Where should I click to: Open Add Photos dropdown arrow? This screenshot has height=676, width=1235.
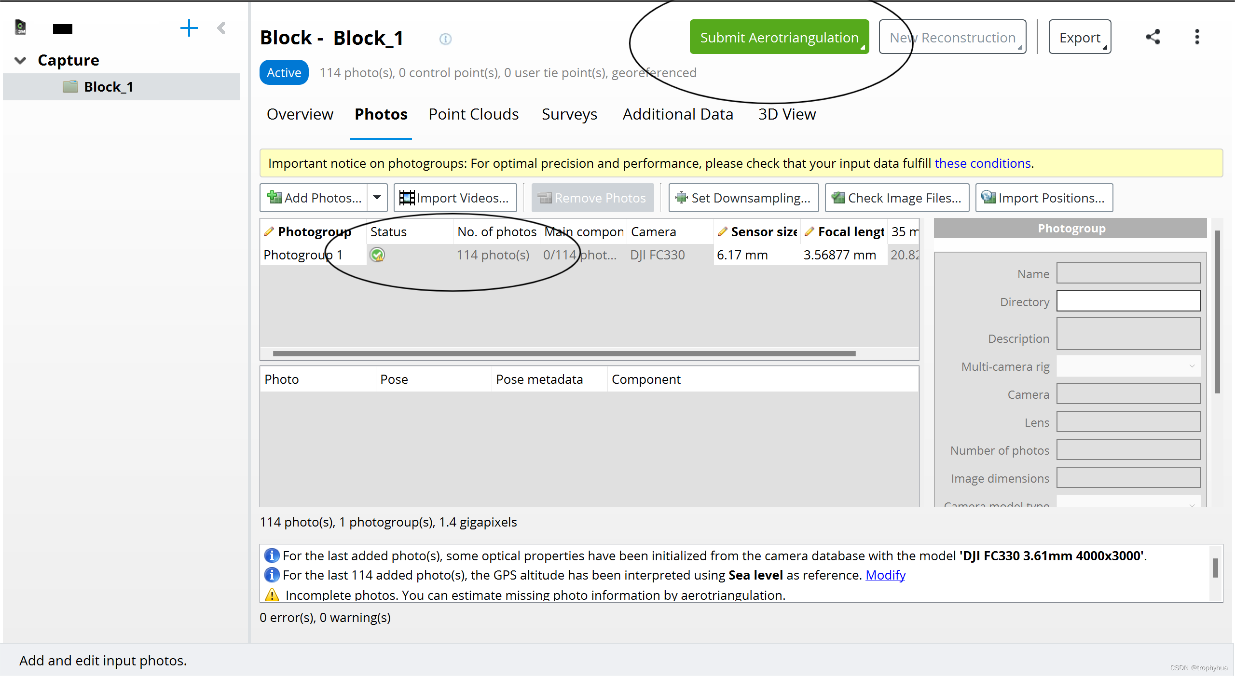[x=377, y=198]
